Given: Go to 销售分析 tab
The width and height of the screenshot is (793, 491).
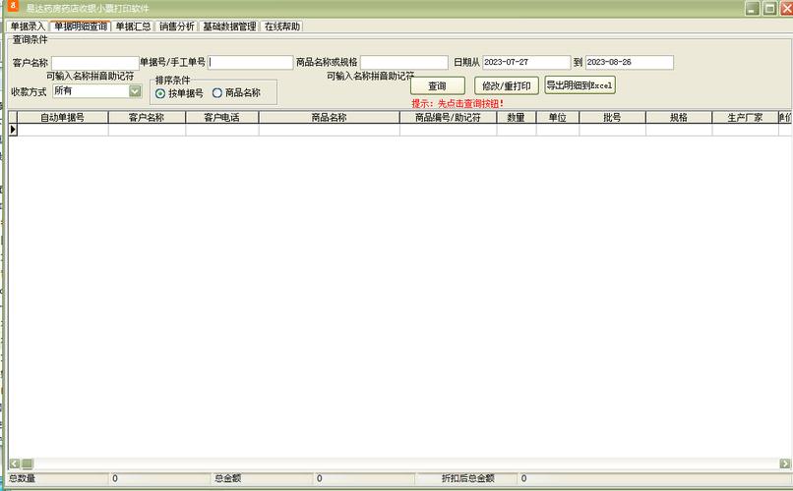Looking at the screenshot, I should (176, 27).
